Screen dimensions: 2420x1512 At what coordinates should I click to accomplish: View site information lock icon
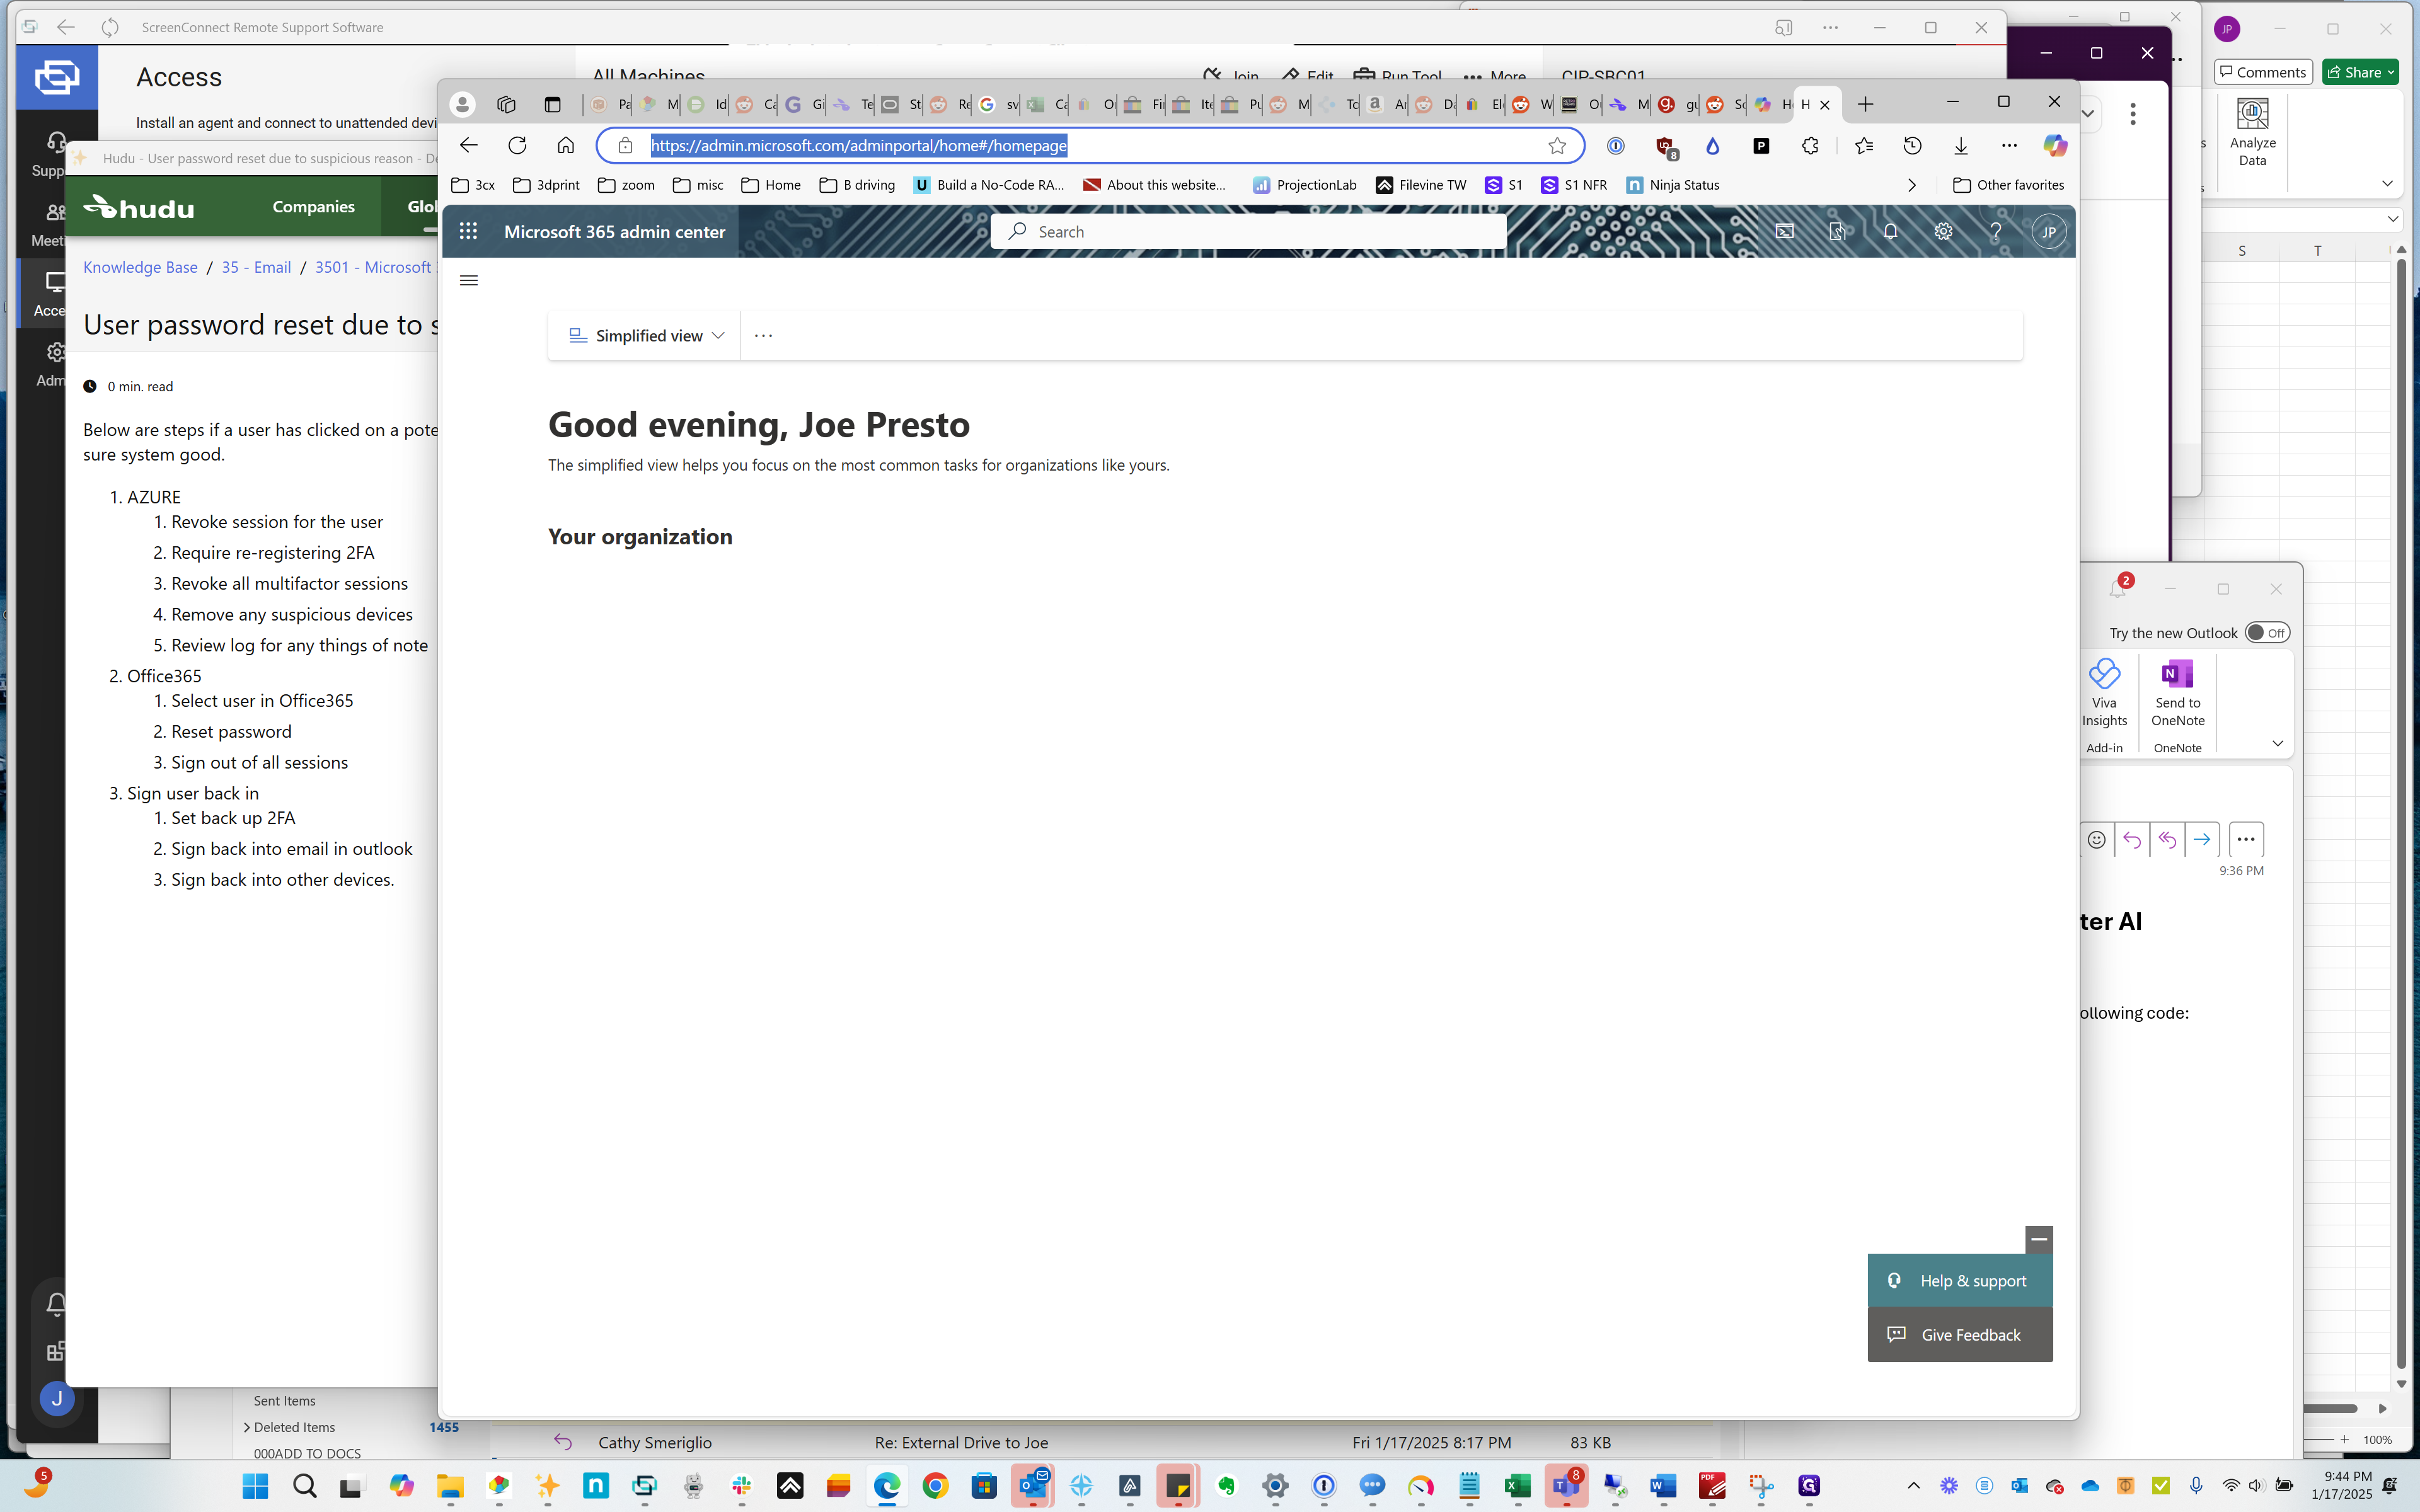[625, 146]
